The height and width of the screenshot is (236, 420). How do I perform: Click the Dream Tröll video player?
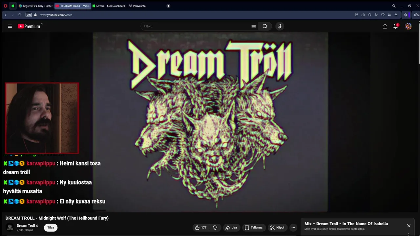(x=210, y=122)
